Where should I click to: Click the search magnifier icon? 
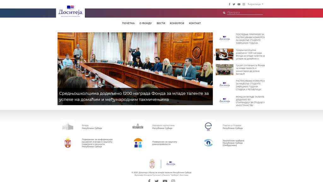pyautogui.click(x=224, y=13)
